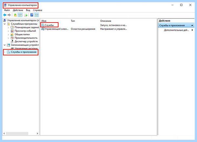Open Help via blue question mark icon
Image resolution: width=197 pixels, height=142 pixels.
[32, 15]
